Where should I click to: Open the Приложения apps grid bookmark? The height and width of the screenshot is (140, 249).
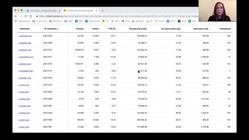(22, 21)
